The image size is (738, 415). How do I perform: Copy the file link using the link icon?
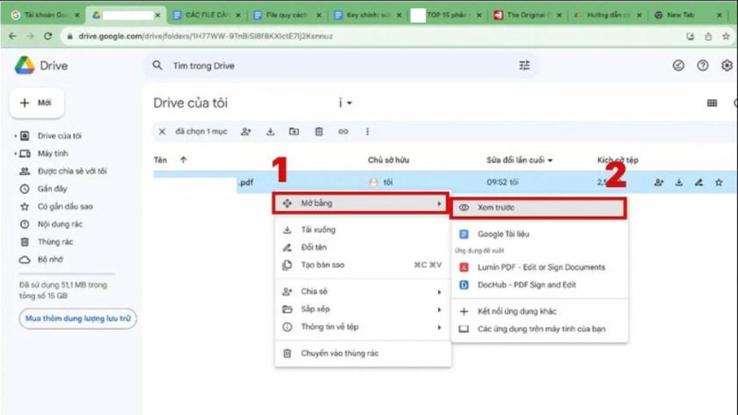tap(343, 131)
